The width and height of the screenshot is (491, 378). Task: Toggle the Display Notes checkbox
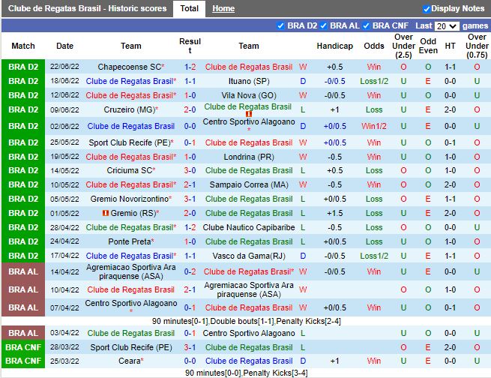tap(427, 9)
